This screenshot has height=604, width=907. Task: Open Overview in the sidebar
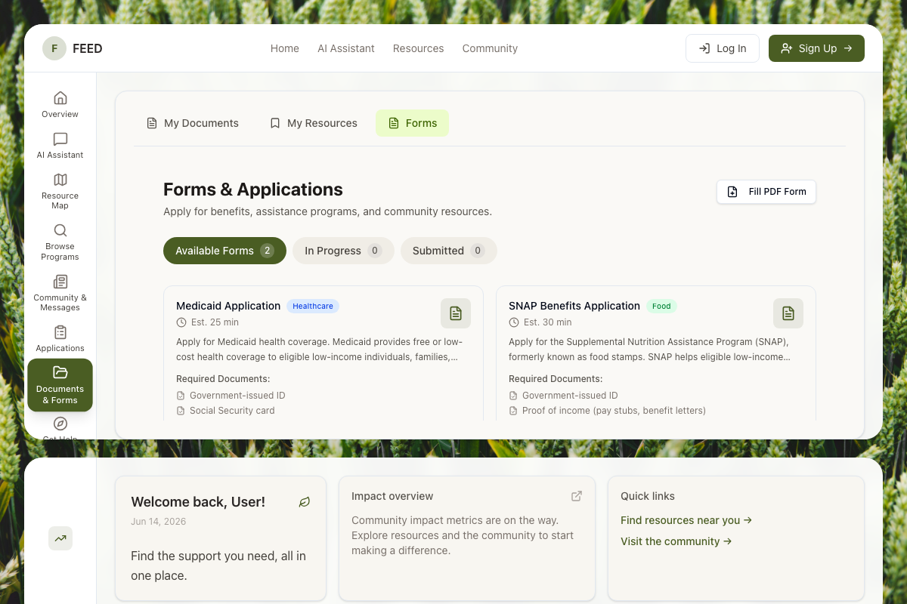pyautogui.click(x=60, y=104)
